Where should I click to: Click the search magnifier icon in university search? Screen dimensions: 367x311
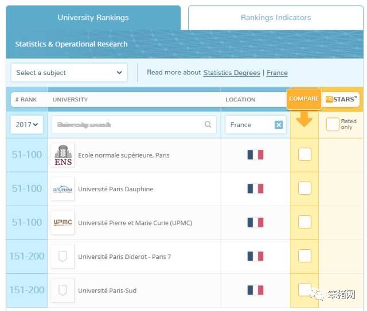coord(208,125)
